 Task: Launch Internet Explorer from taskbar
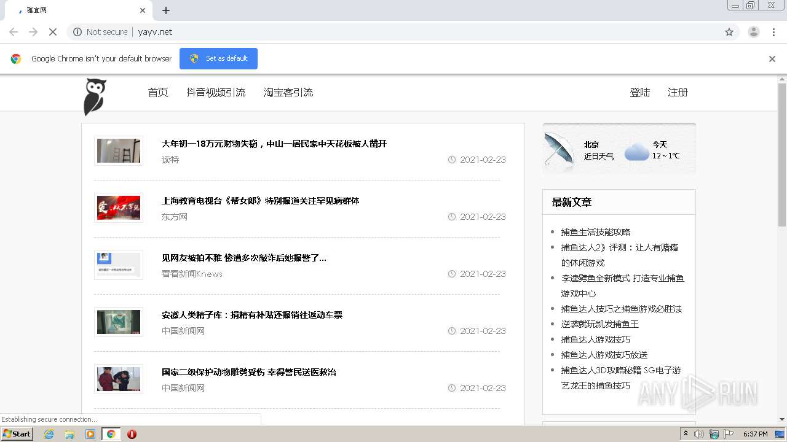49,434
